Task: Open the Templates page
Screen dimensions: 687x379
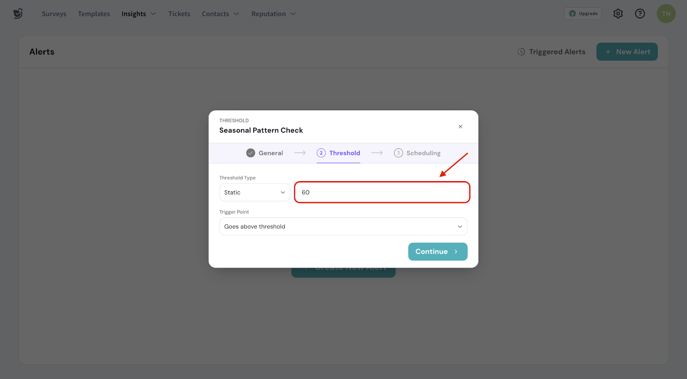Action: pos(94,14)
